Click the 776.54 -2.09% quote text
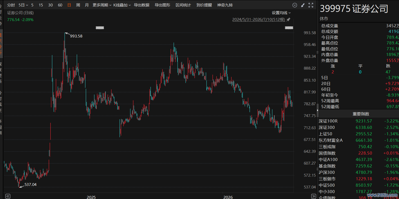Screen dimensions: 399x199 click(20, 20)
